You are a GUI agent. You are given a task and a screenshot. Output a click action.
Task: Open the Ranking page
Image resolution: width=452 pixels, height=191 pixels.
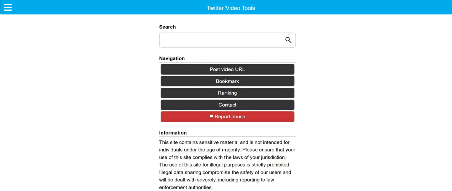[x=228, y=93]
